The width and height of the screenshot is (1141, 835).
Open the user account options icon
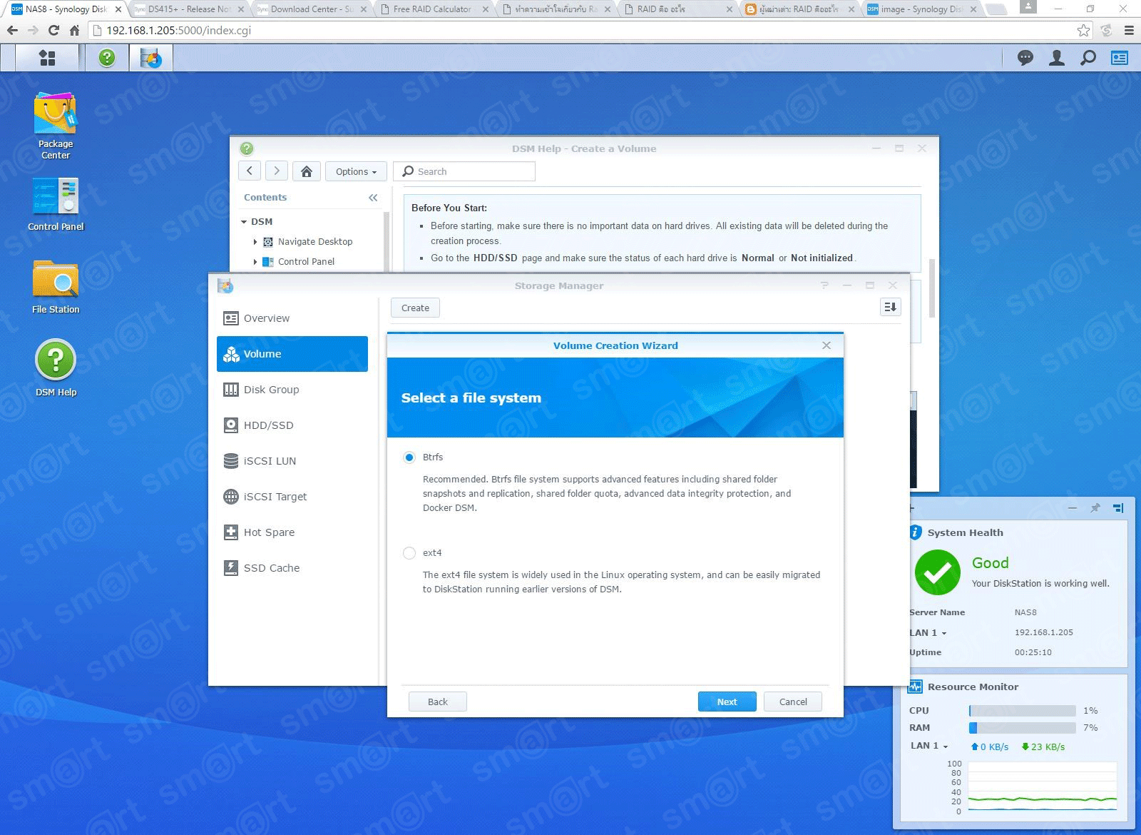point(1057,58)
